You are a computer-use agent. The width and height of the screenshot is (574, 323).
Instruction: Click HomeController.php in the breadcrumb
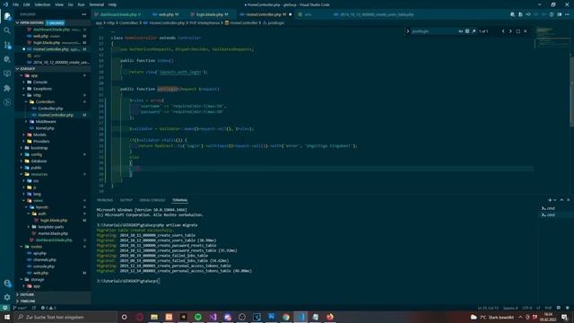pos(167,22)
